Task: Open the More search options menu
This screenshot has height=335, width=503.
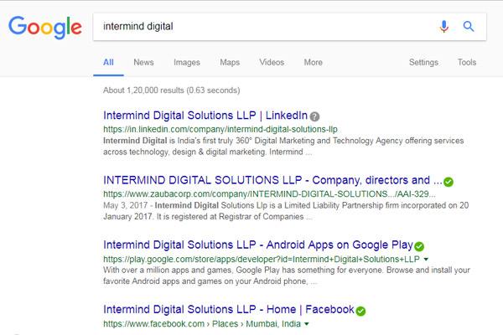Action: click(x=313, y=62)
